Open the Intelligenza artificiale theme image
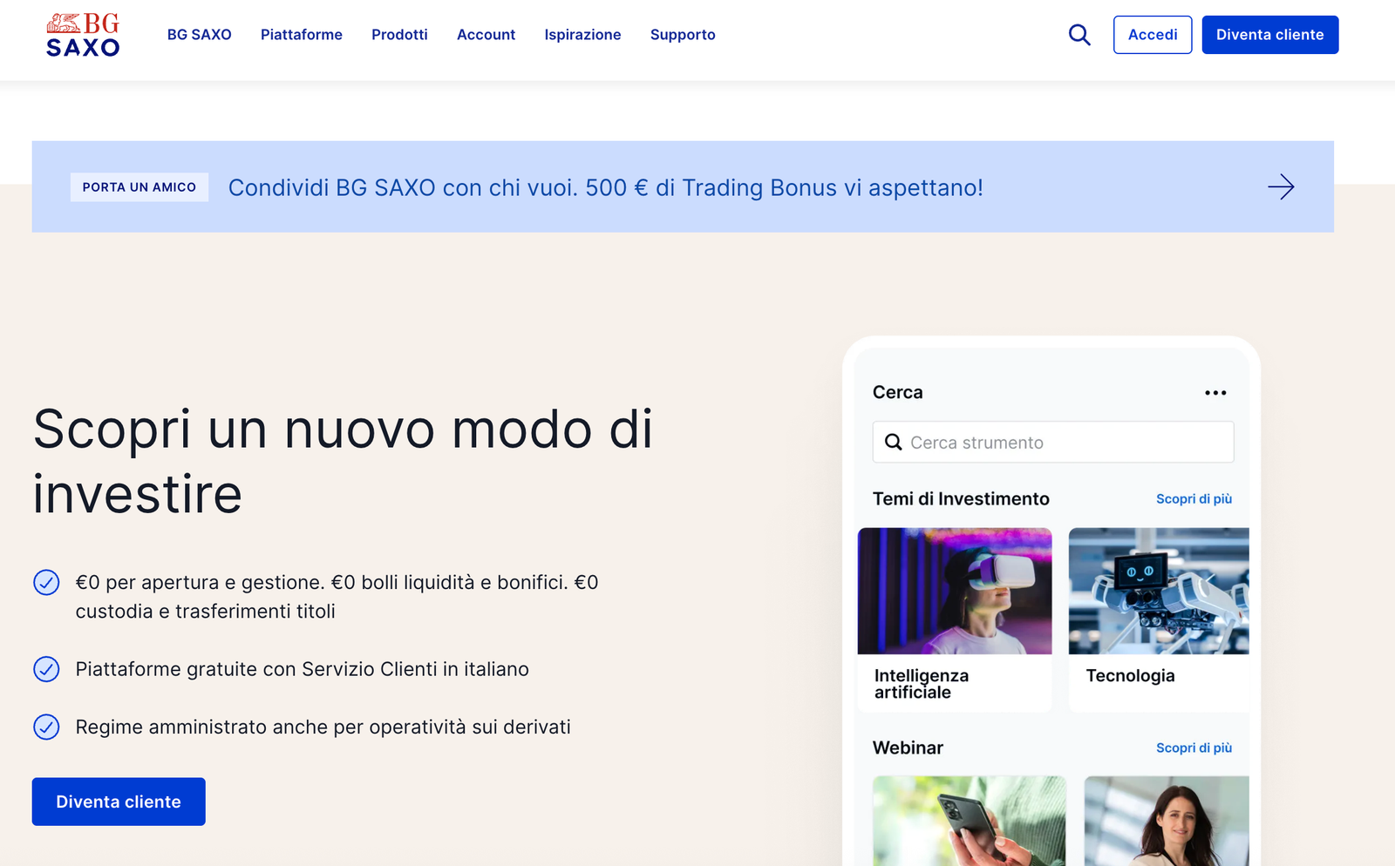1395x866 pixels. pyautogui.click(x=955, y=592)
